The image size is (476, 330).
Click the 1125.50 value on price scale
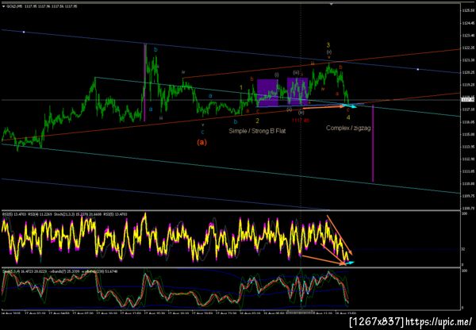click(x=469, y=10)
